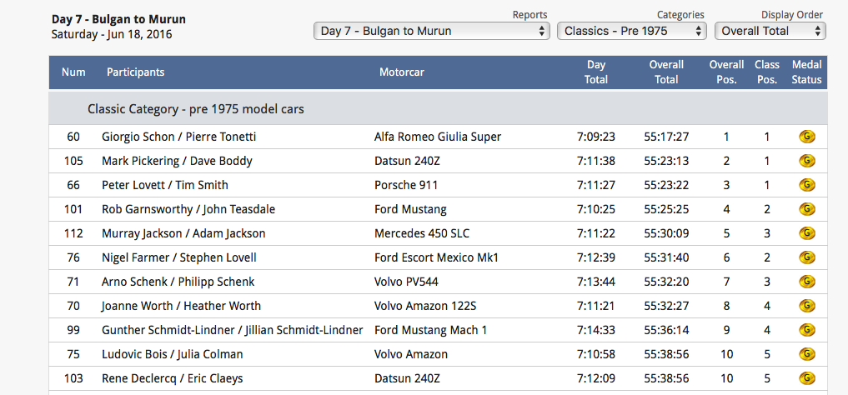
Task: Click the Classic Category pre 1975 heading
Action: tap(195, 109)
